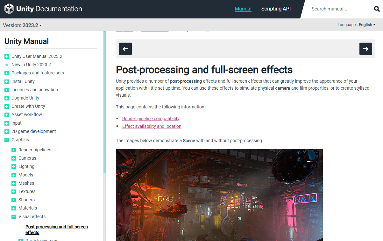Click the cyberpunk scene demonstration image
Viewport: 383px width, 241px height.
click(x=219, y=195)
